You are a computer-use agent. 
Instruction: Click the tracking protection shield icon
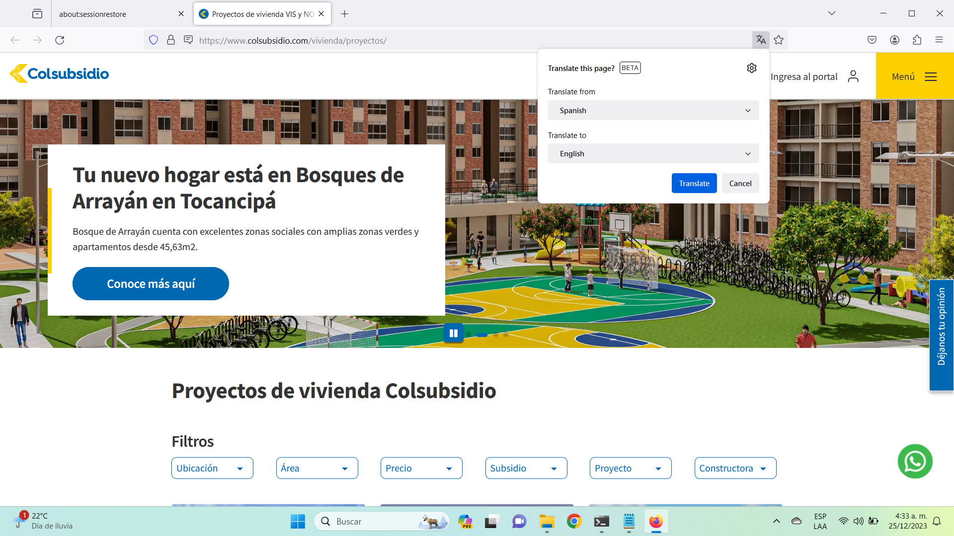tap(154, 40)
